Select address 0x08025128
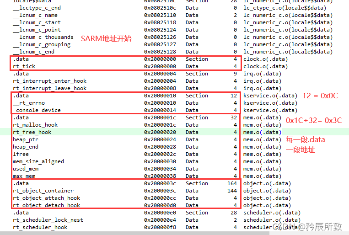 click(x=160, y=52)
